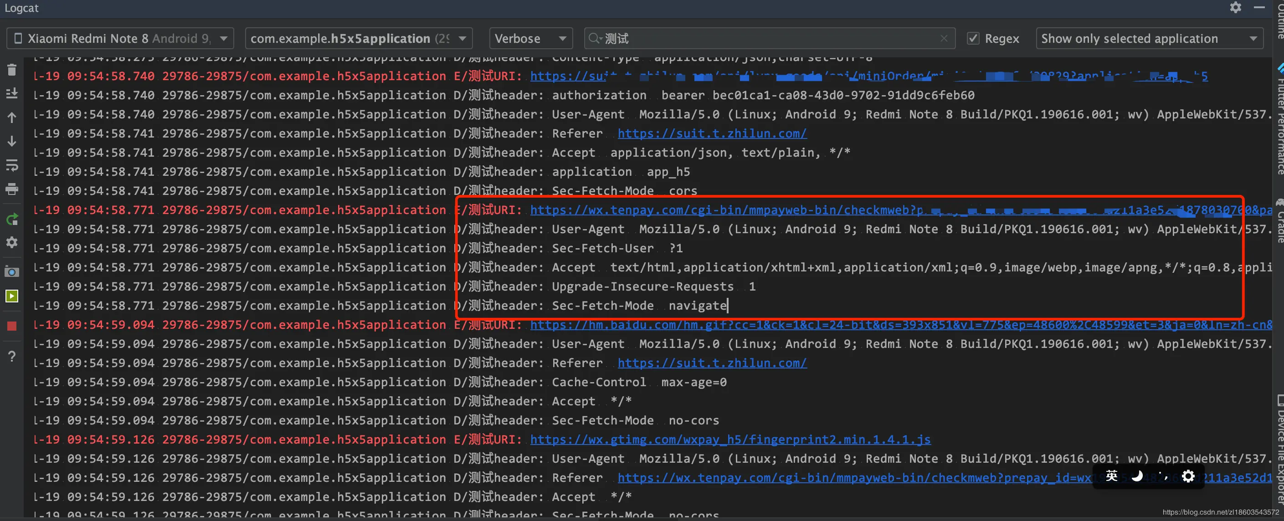Toggle the soft-wrap lines icon
This screenshot has width=1284, height=521.
coord(12,165)
